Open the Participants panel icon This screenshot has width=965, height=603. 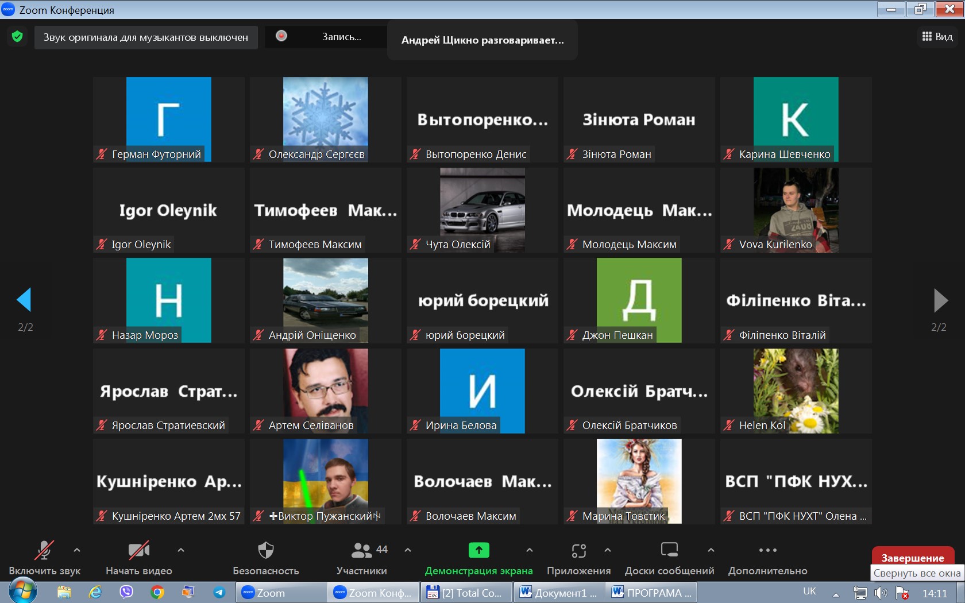(x=361, y=550)
